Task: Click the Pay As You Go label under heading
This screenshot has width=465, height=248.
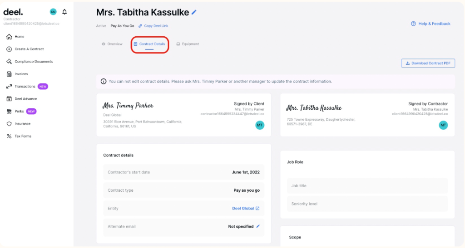Action: pyautogui.click(x=122, y=26)
